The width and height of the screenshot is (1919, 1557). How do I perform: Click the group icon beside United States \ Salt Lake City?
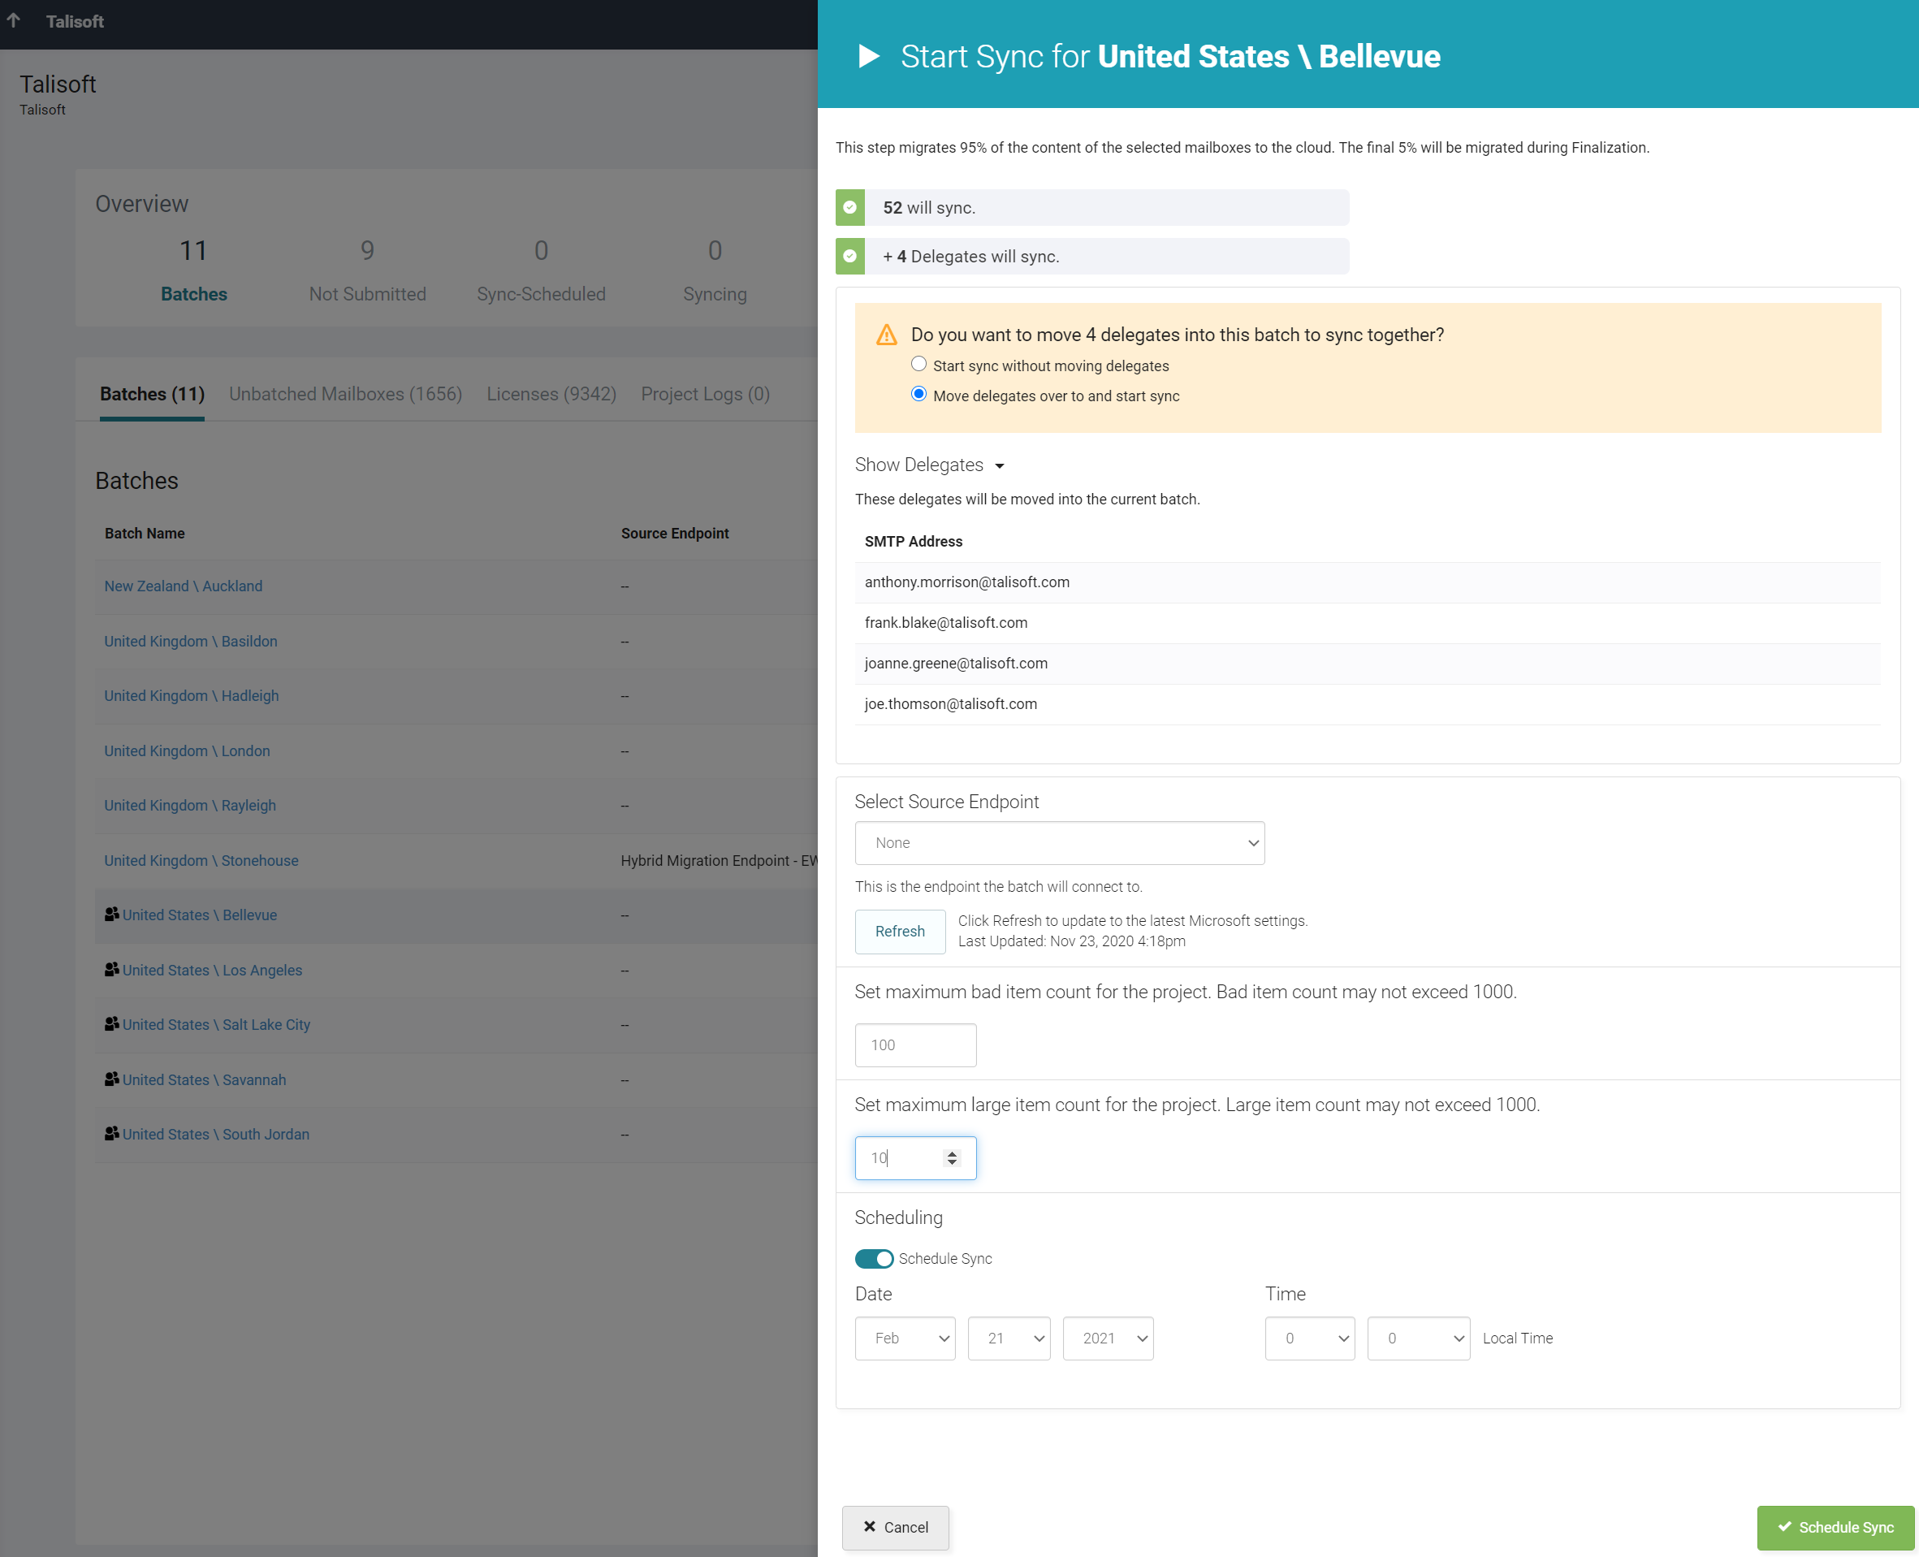click(112, 1024)
